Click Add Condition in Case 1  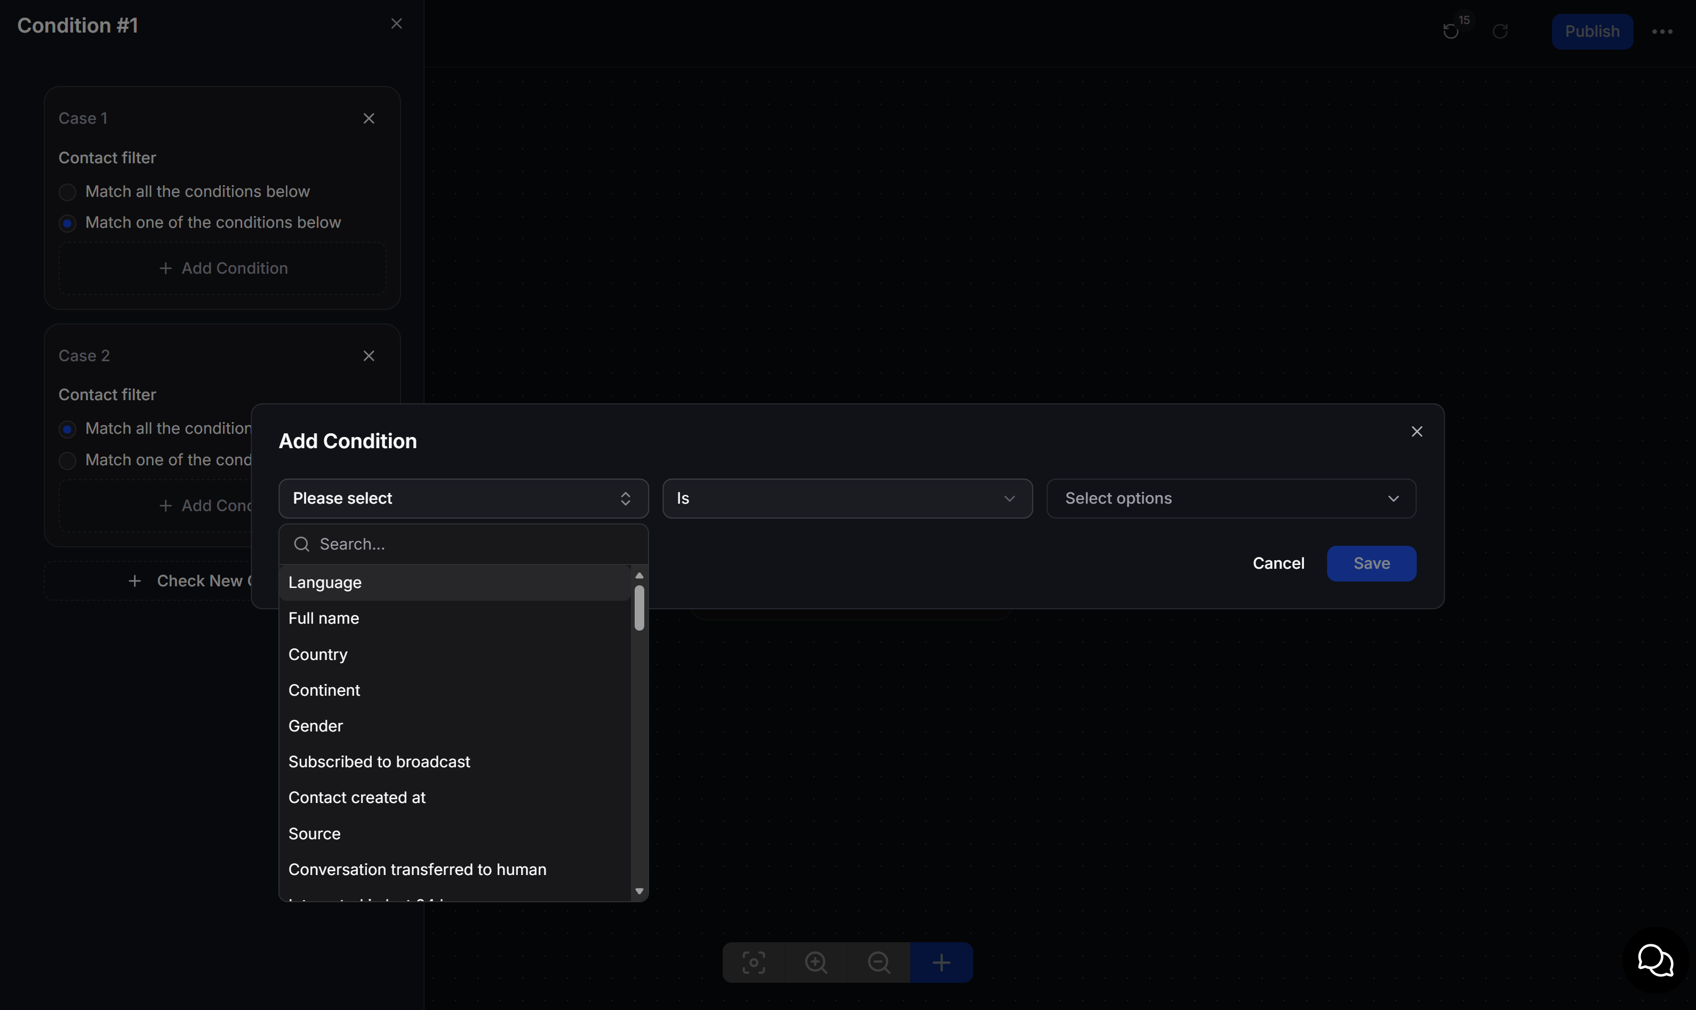[222, 268]
